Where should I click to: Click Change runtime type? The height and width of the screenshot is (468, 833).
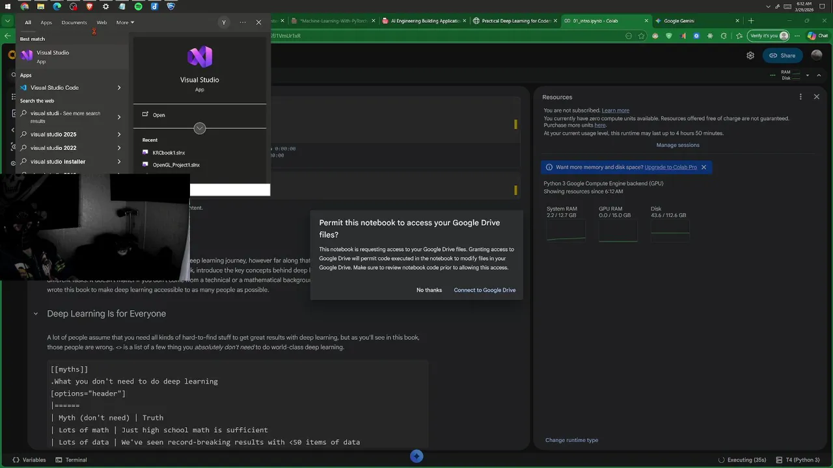pos(571,440)
